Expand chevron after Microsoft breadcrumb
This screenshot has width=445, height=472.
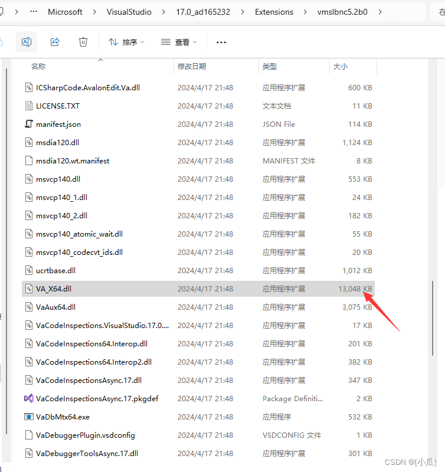click(94, 12)
